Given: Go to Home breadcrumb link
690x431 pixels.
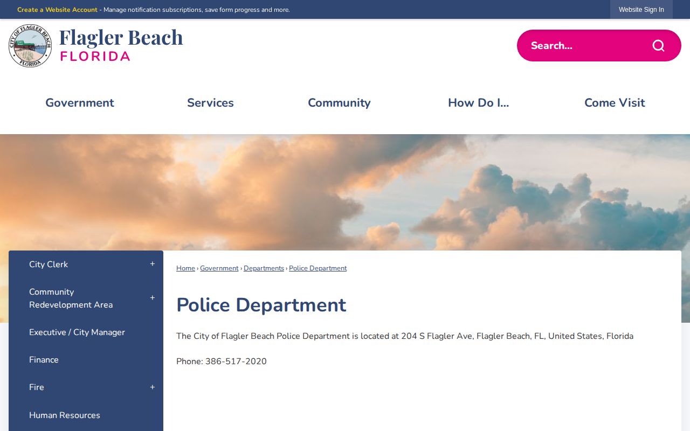Looking at the screenshot, I should 185,268.
